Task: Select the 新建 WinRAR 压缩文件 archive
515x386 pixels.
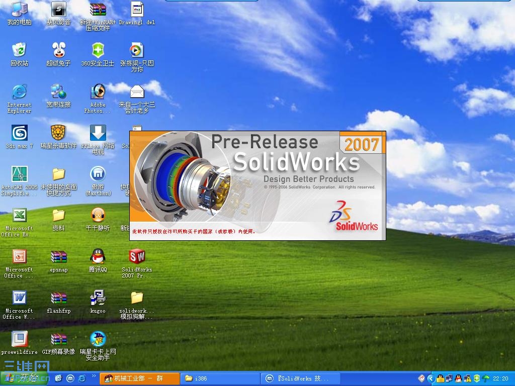Action: point(98,16)
